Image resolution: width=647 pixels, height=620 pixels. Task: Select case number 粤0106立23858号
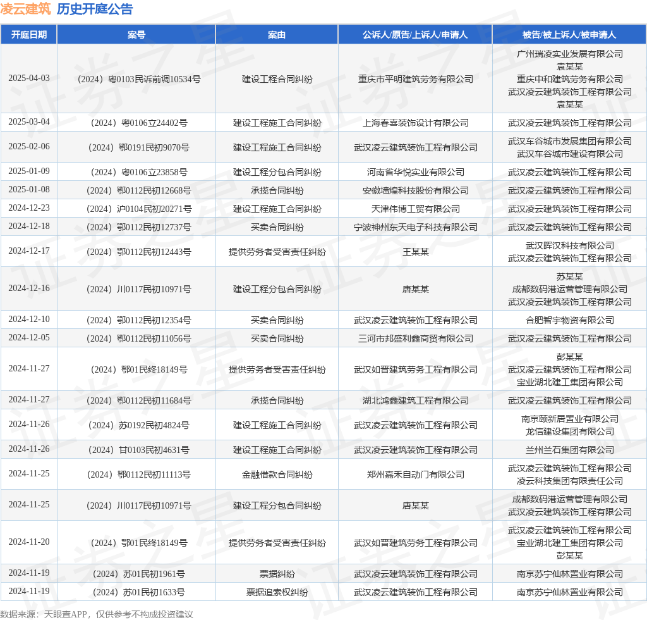click(x=139, y=172)
